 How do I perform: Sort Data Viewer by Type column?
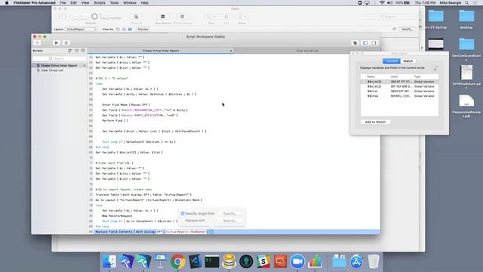[x=417, y=76]
